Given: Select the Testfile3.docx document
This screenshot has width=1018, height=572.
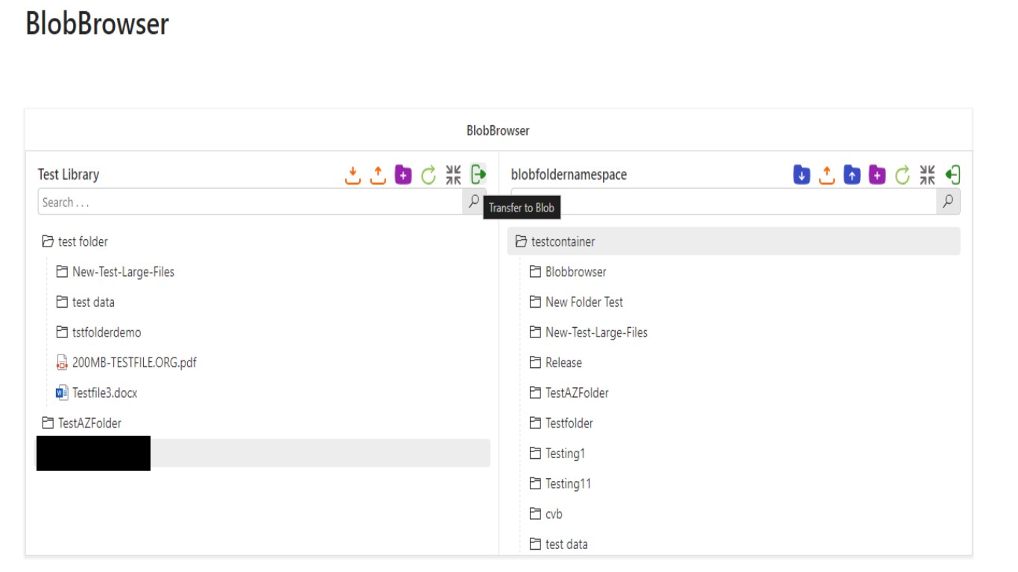Looking at the screenshot, I should click(104, 393).
